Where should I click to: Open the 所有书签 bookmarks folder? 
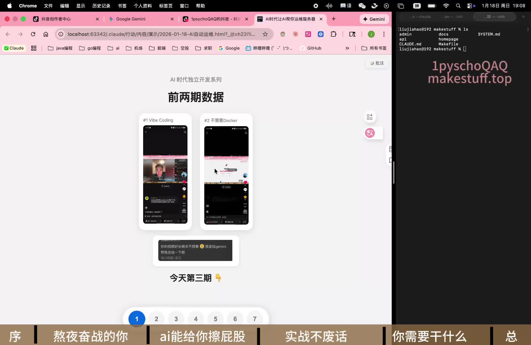coord(374,48)
